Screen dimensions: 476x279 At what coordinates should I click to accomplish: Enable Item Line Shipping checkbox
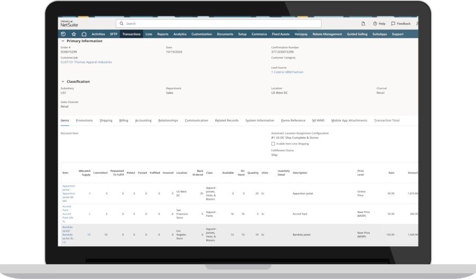click(x=273, y=144)
